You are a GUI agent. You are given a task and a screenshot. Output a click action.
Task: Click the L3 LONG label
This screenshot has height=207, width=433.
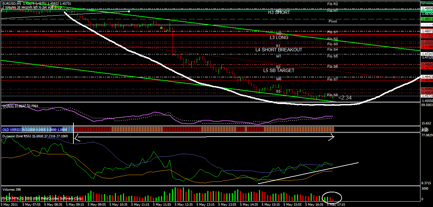click(279, 37)
